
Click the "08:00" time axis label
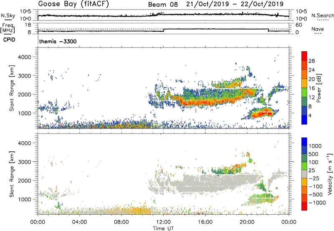[121, 222]
